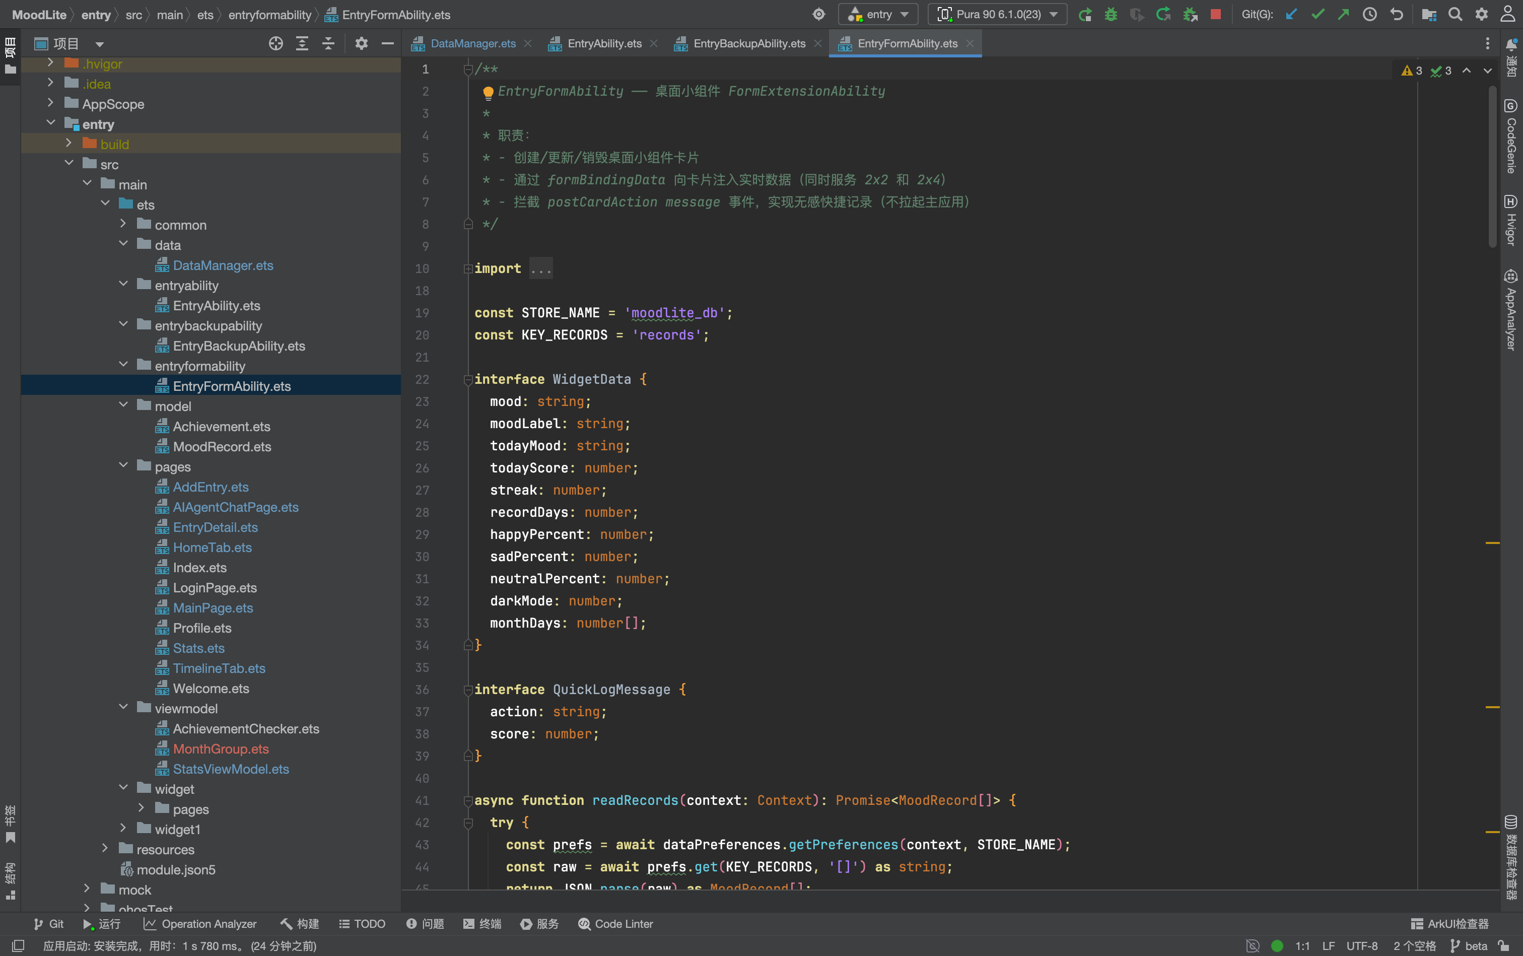1523x956 pixels.
Task: Click the expand all icon in project panel
Action: [302, 44]
